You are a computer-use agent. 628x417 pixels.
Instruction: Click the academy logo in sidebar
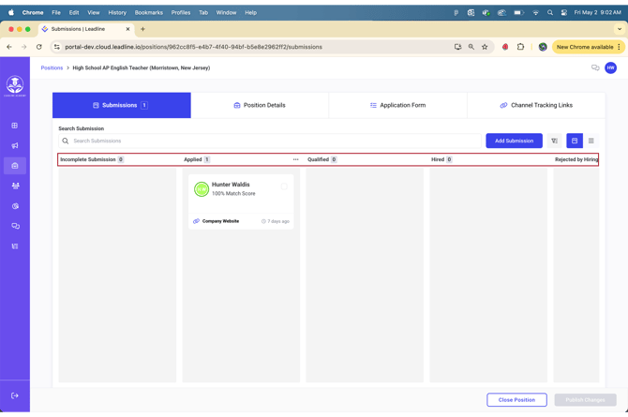coord(15,85)
